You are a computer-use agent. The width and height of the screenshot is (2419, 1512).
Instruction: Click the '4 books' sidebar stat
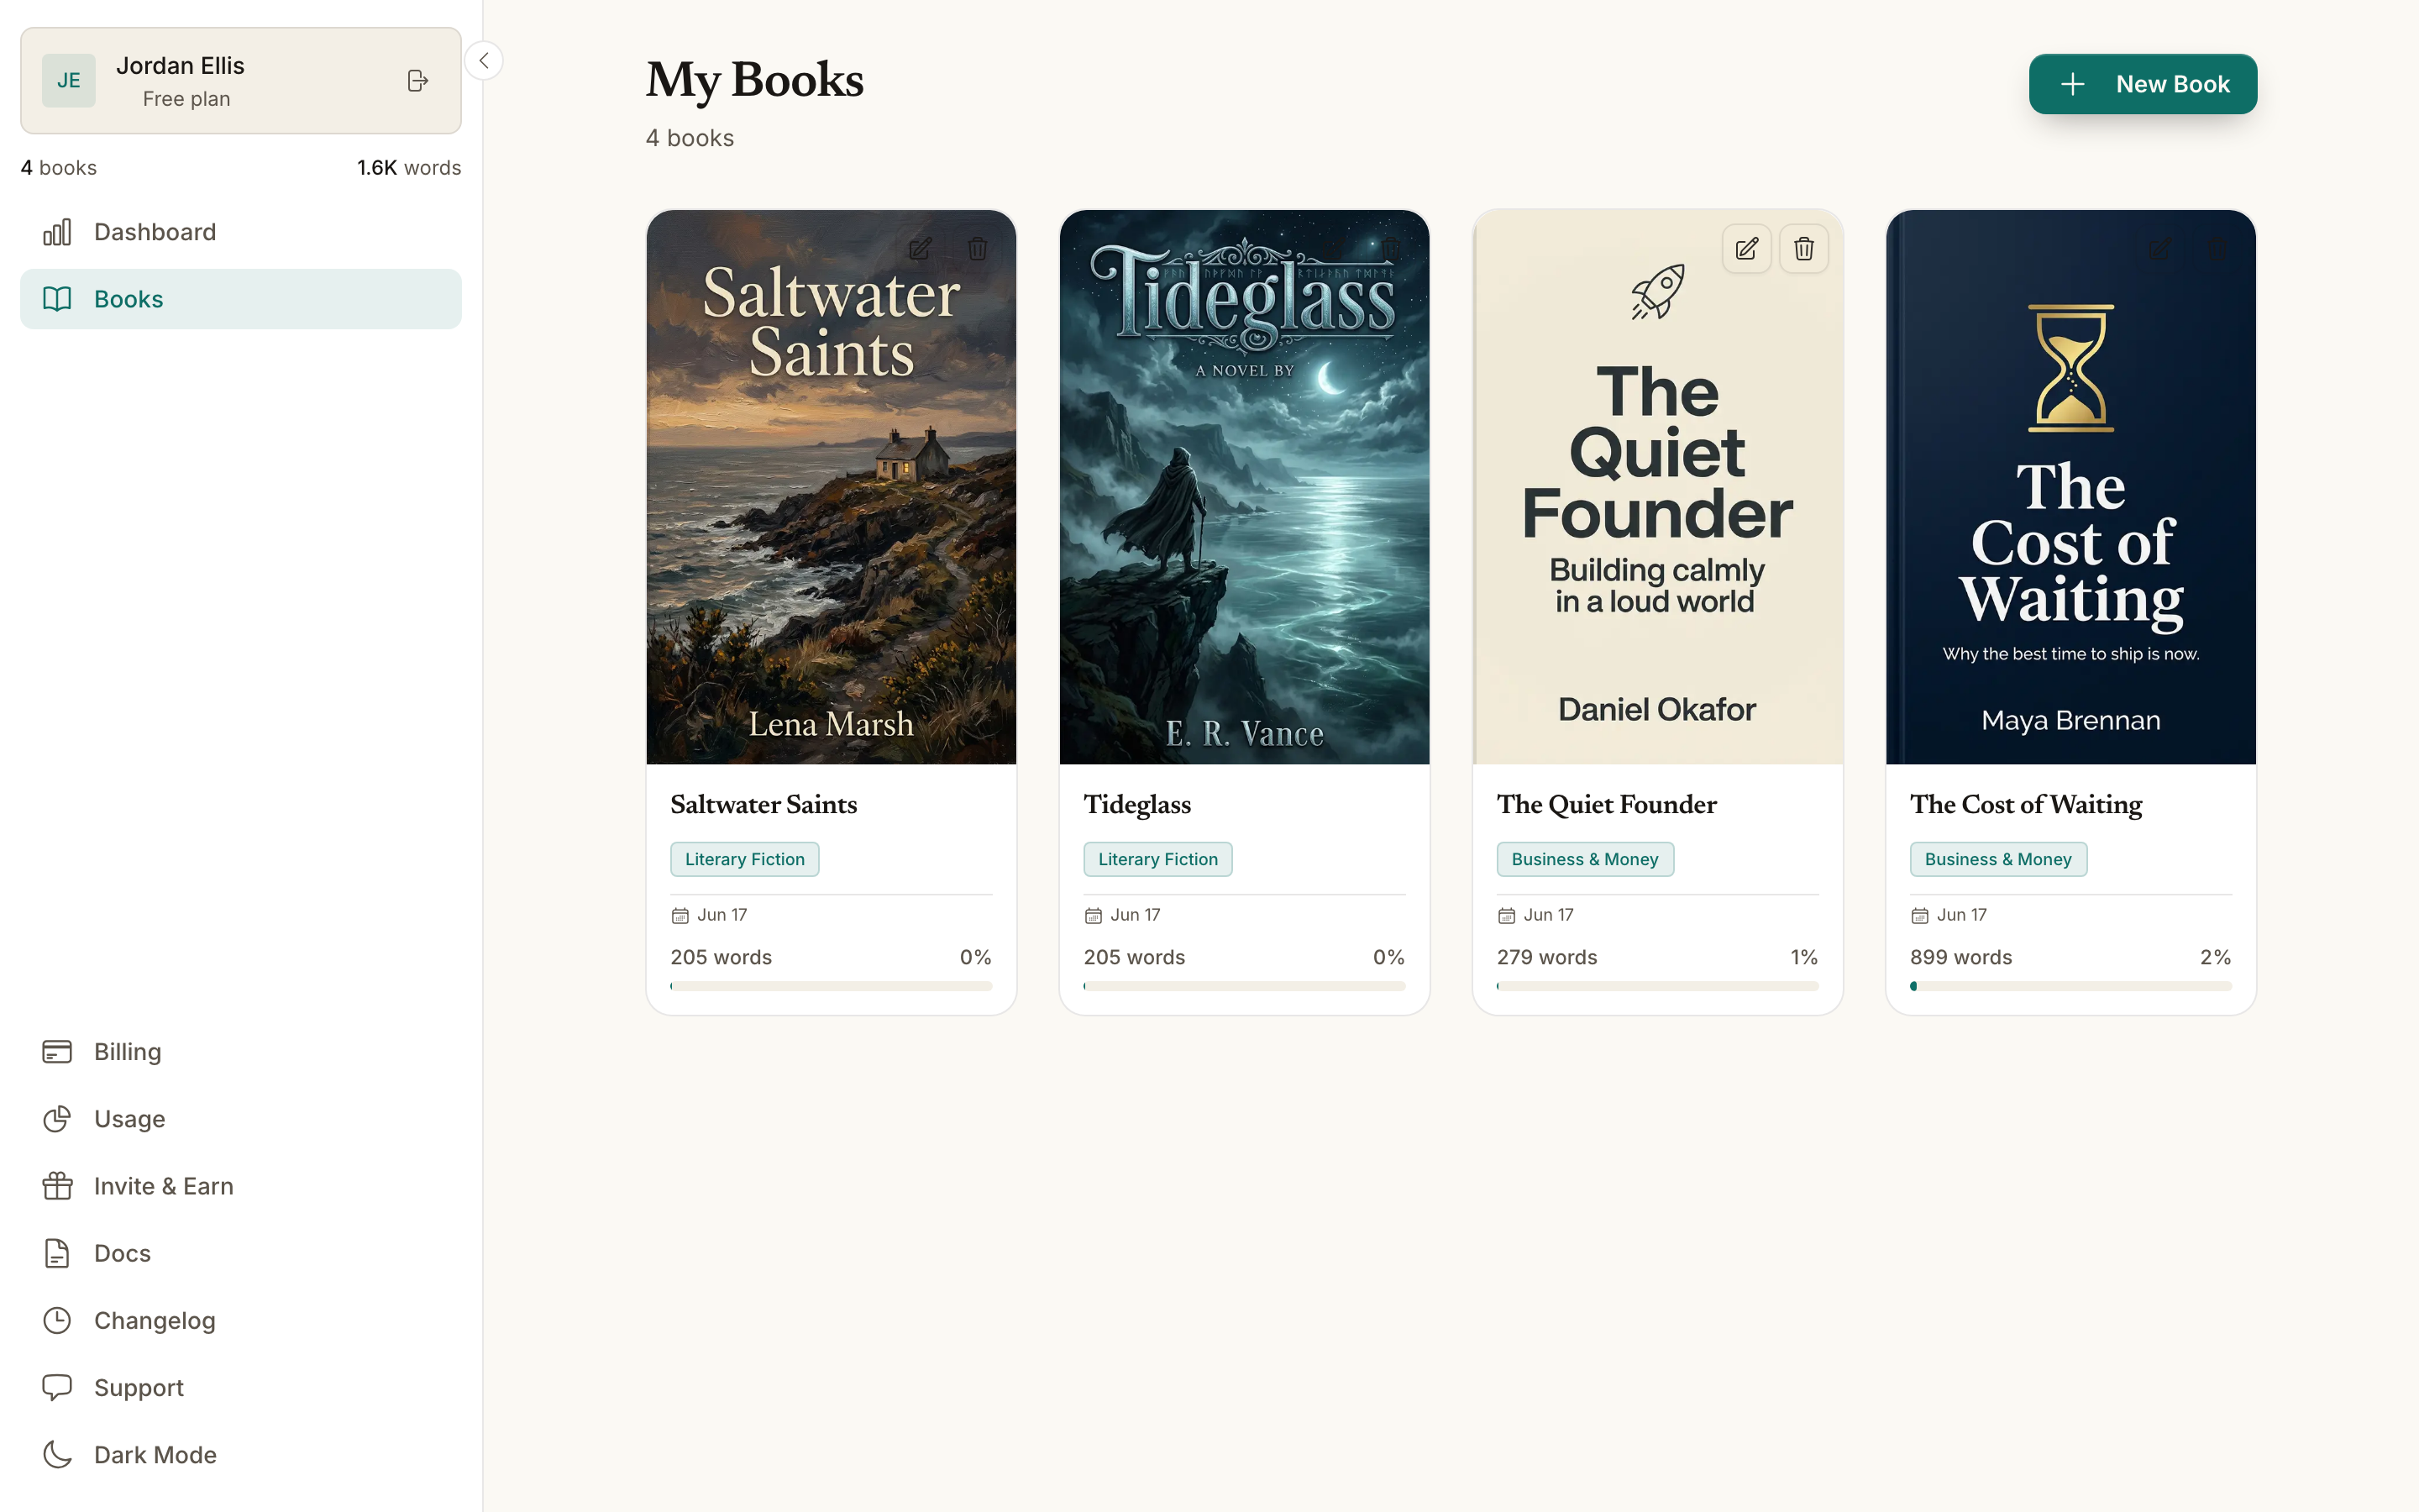coord(59,168)
